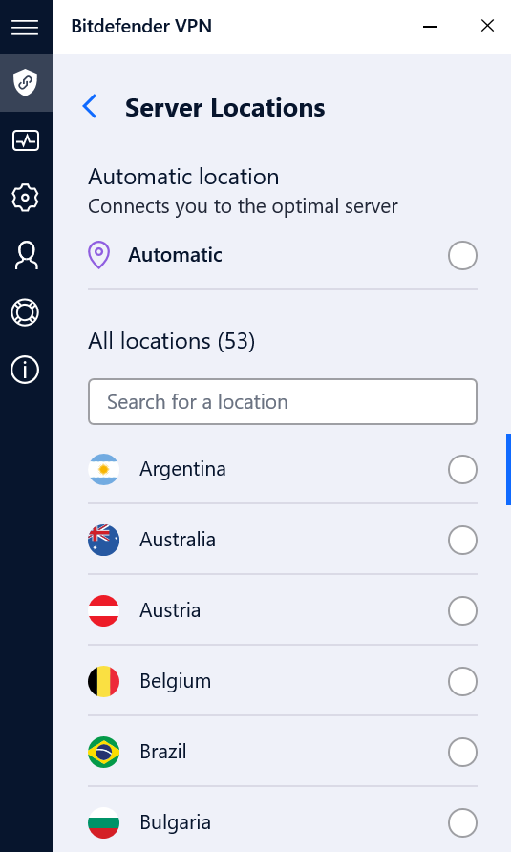The image size is (511, 852).
Task: Choose Belgium radio button
Action: (x=462, y=681)
